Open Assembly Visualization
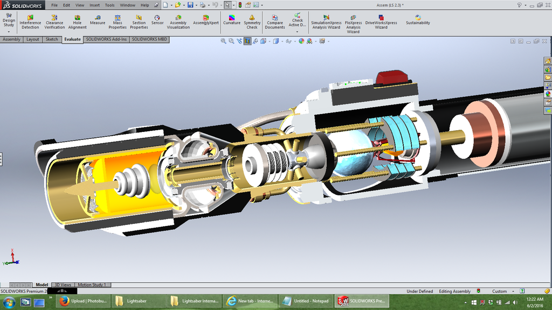Image resolution: width=552 pixels, height=310 pixels. click(178, 22)
